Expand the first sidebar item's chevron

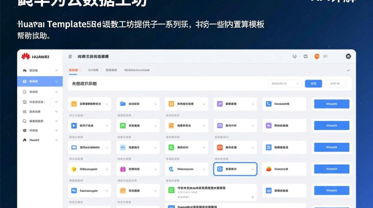click(x=56, y=70)
